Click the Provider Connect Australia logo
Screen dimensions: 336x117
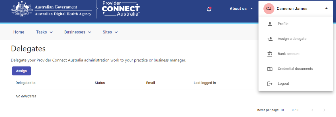pos(121,9)
